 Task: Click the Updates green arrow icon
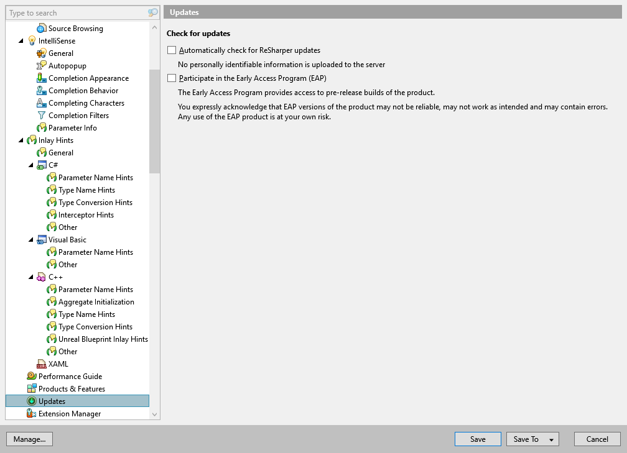pyautogui.click(x=32, y=401)
